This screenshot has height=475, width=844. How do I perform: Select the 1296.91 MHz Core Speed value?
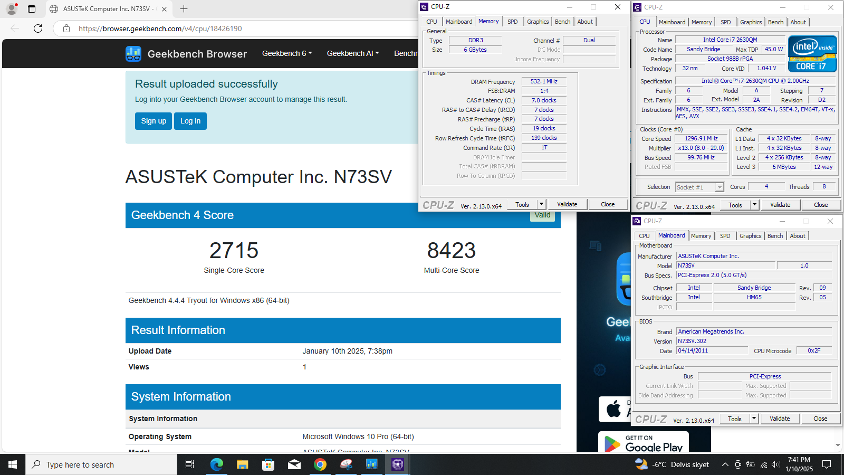[x=701, y=138]
